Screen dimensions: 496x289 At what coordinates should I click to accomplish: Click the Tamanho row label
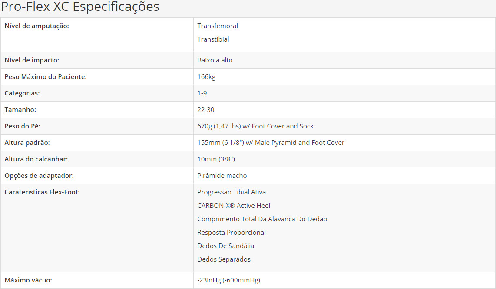20,110
